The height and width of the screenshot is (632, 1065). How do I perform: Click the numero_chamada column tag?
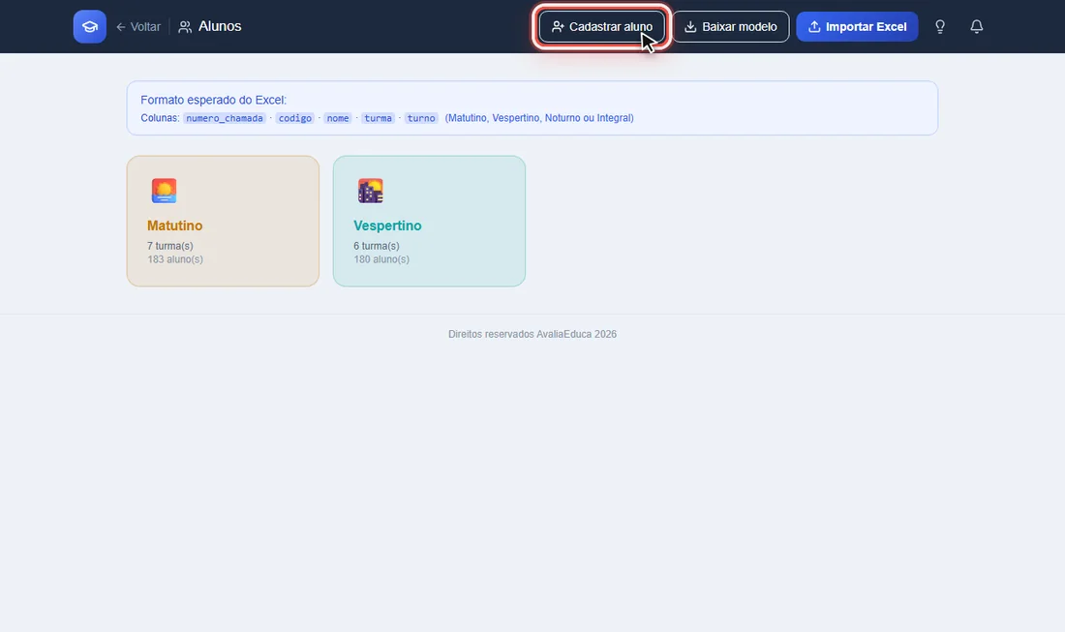point(225,118)
